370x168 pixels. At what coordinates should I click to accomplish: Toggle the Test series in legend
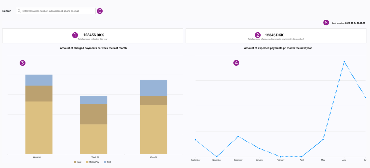[107, 162]
